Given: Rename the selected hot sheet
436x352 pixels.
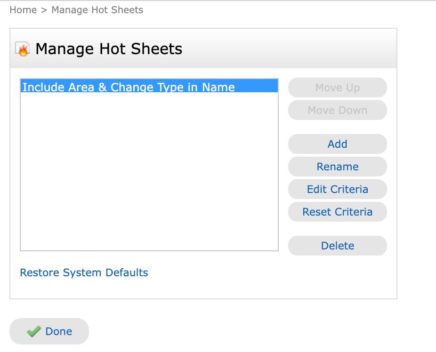Looking at the screenshot, I should 337,167.
